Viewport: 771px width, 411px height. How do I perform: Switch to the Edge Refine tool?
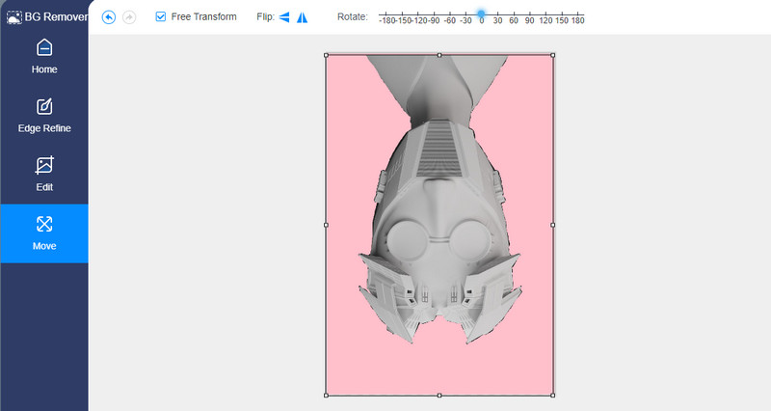tap(44, 116)
